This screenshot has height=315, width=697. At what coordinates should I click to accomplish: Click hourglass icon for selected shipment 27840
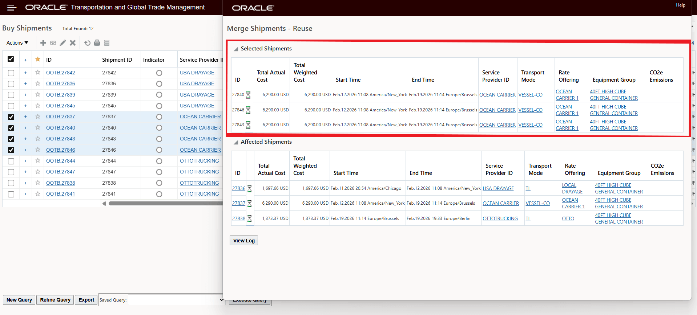coord(249,95)
